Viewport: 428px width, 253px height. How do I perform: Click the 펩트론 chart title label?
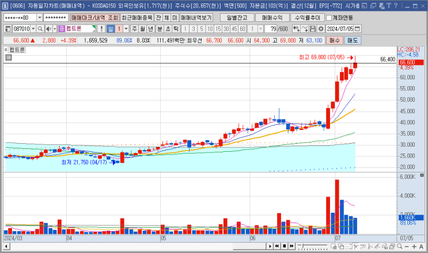tap(17, 50)
